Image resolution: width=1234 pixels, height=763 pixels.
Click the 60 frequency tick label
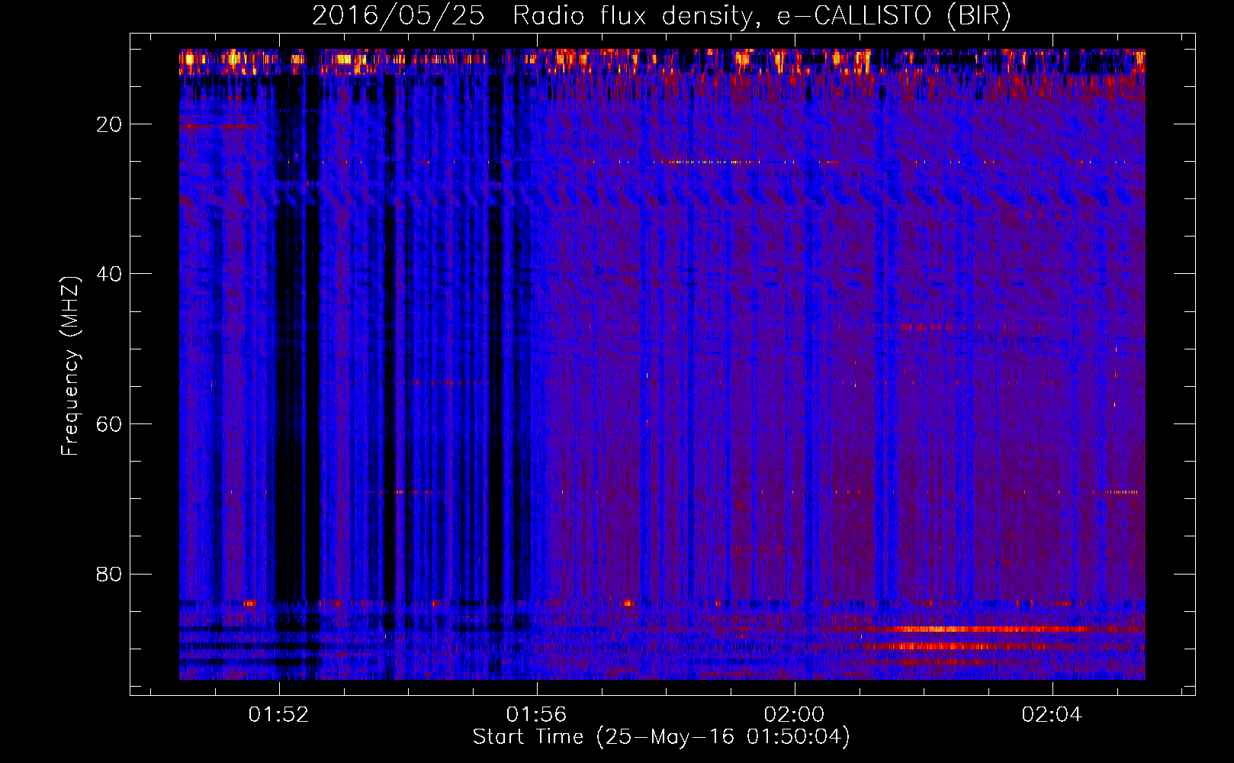click(x=110, y=424)
